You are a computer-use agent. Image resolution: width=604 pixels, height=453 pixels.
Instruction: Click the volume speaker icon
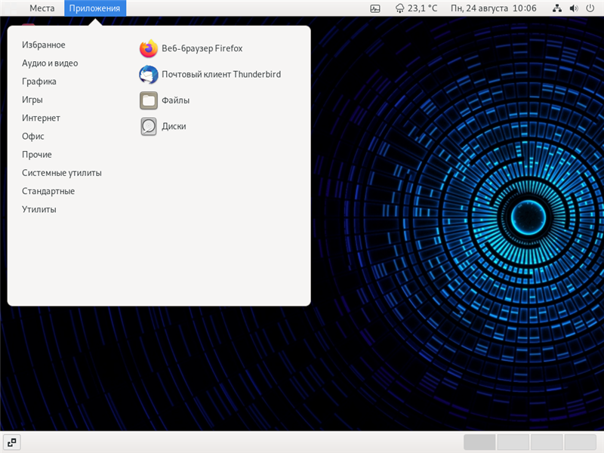click(573, 8)
